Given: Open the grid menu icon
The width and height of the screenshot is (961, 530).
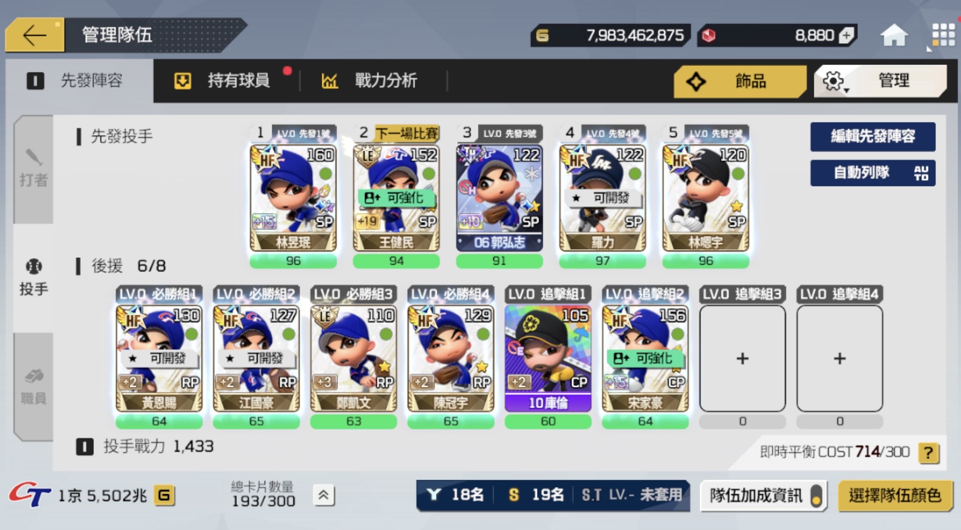Looking at the screenshot, I should point(943,34).
